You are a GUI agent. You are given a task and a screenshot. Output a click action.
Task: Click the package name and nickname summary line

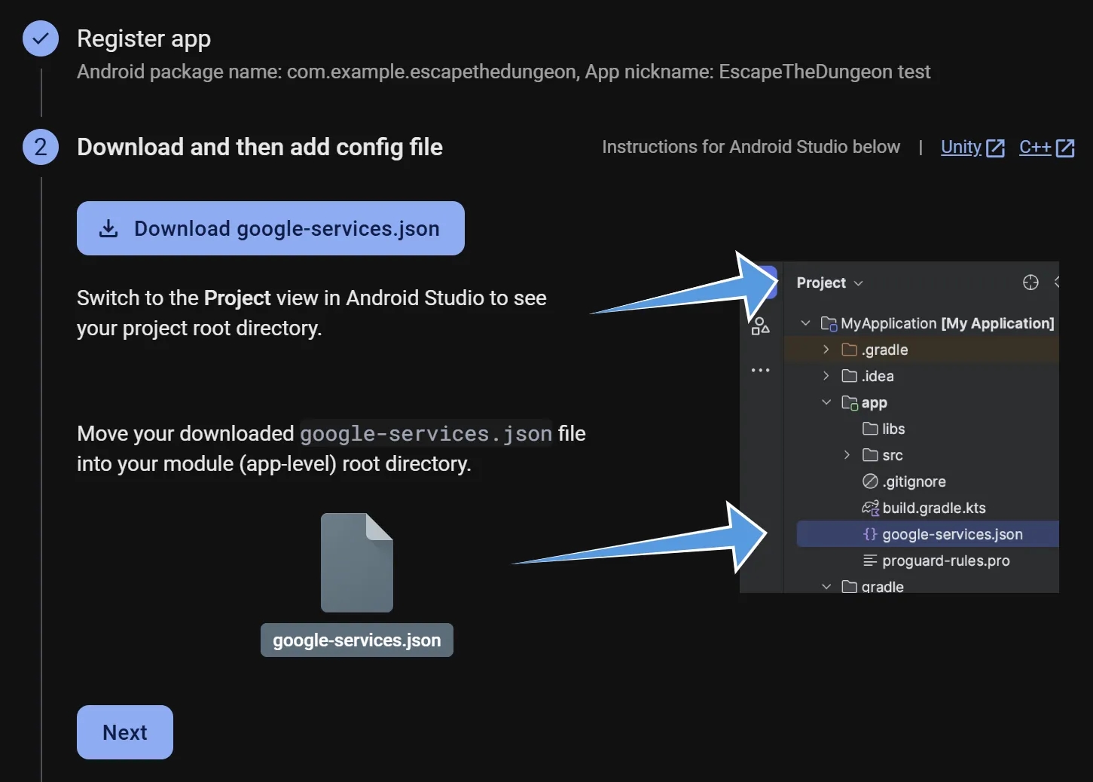[x=504, y=72]
